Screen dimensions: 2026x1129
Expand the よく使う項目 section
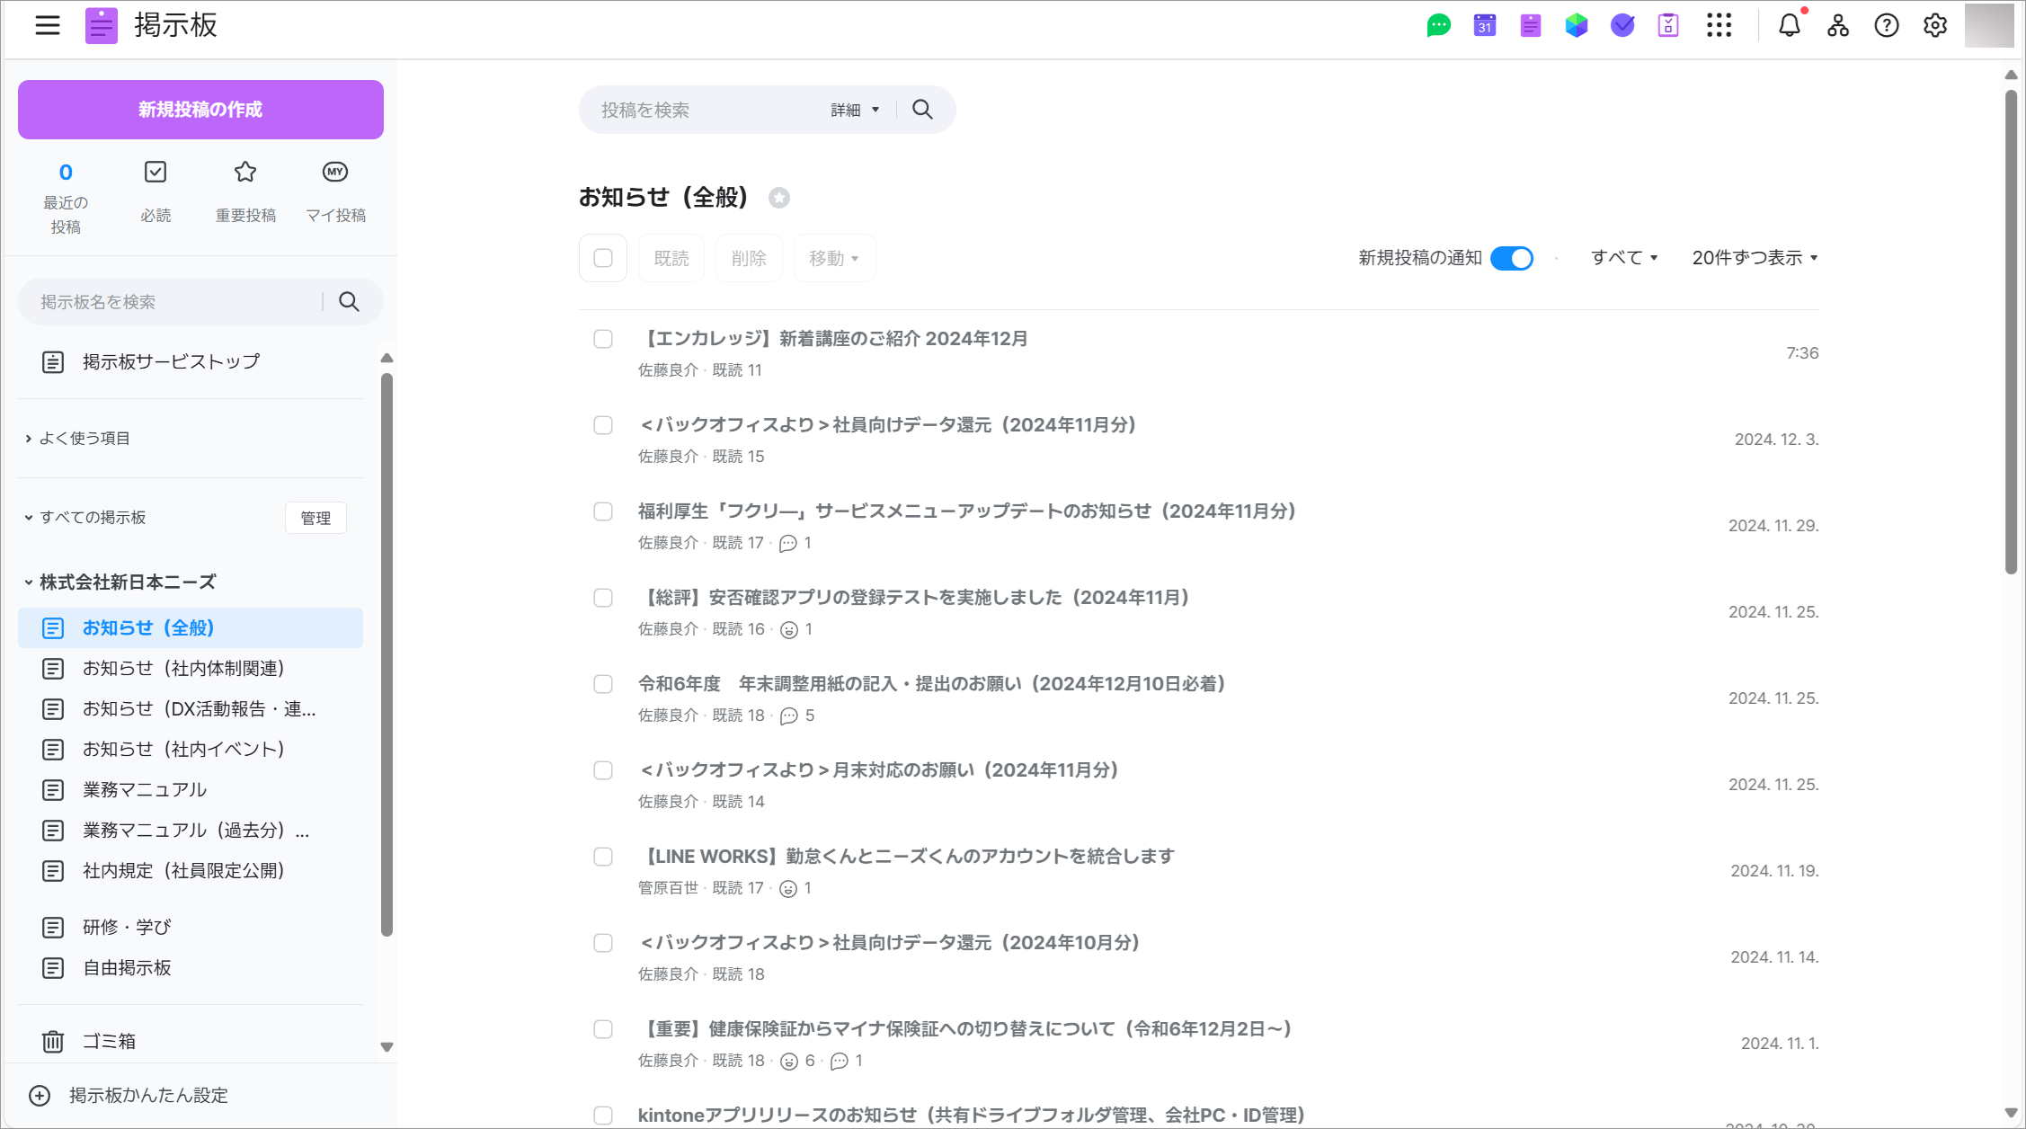click(84, 439)
